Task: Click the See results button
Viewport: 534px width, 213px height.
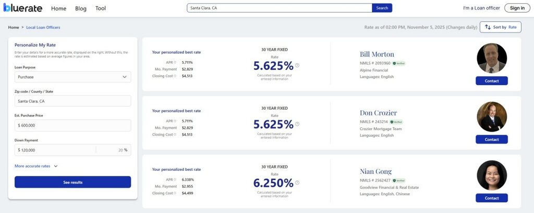Action: click(72, 182)
